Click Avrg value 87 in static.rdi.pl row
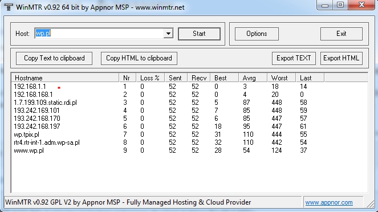Screen dimensions: 378x212 click(246, 103)
